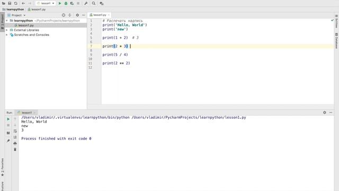Expand the Scratches and Consoles node
The height and width of the screenshot is (191, 339).
pos(7,35)
